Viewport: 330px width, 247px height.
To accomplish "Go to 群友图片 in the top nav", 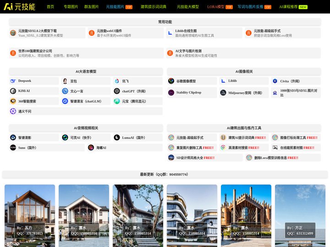I will tap(91, 7).
